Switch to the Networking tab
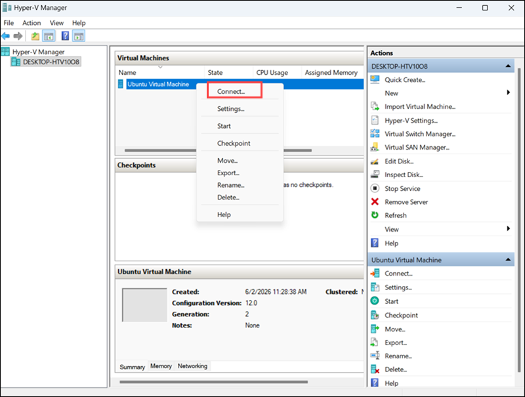Screen dimensions: 525x397 [192, 366]
